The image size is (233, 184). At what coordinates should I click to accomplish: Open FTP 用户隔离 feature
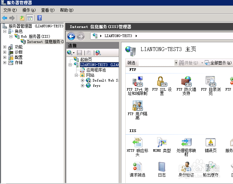point(137,110)
